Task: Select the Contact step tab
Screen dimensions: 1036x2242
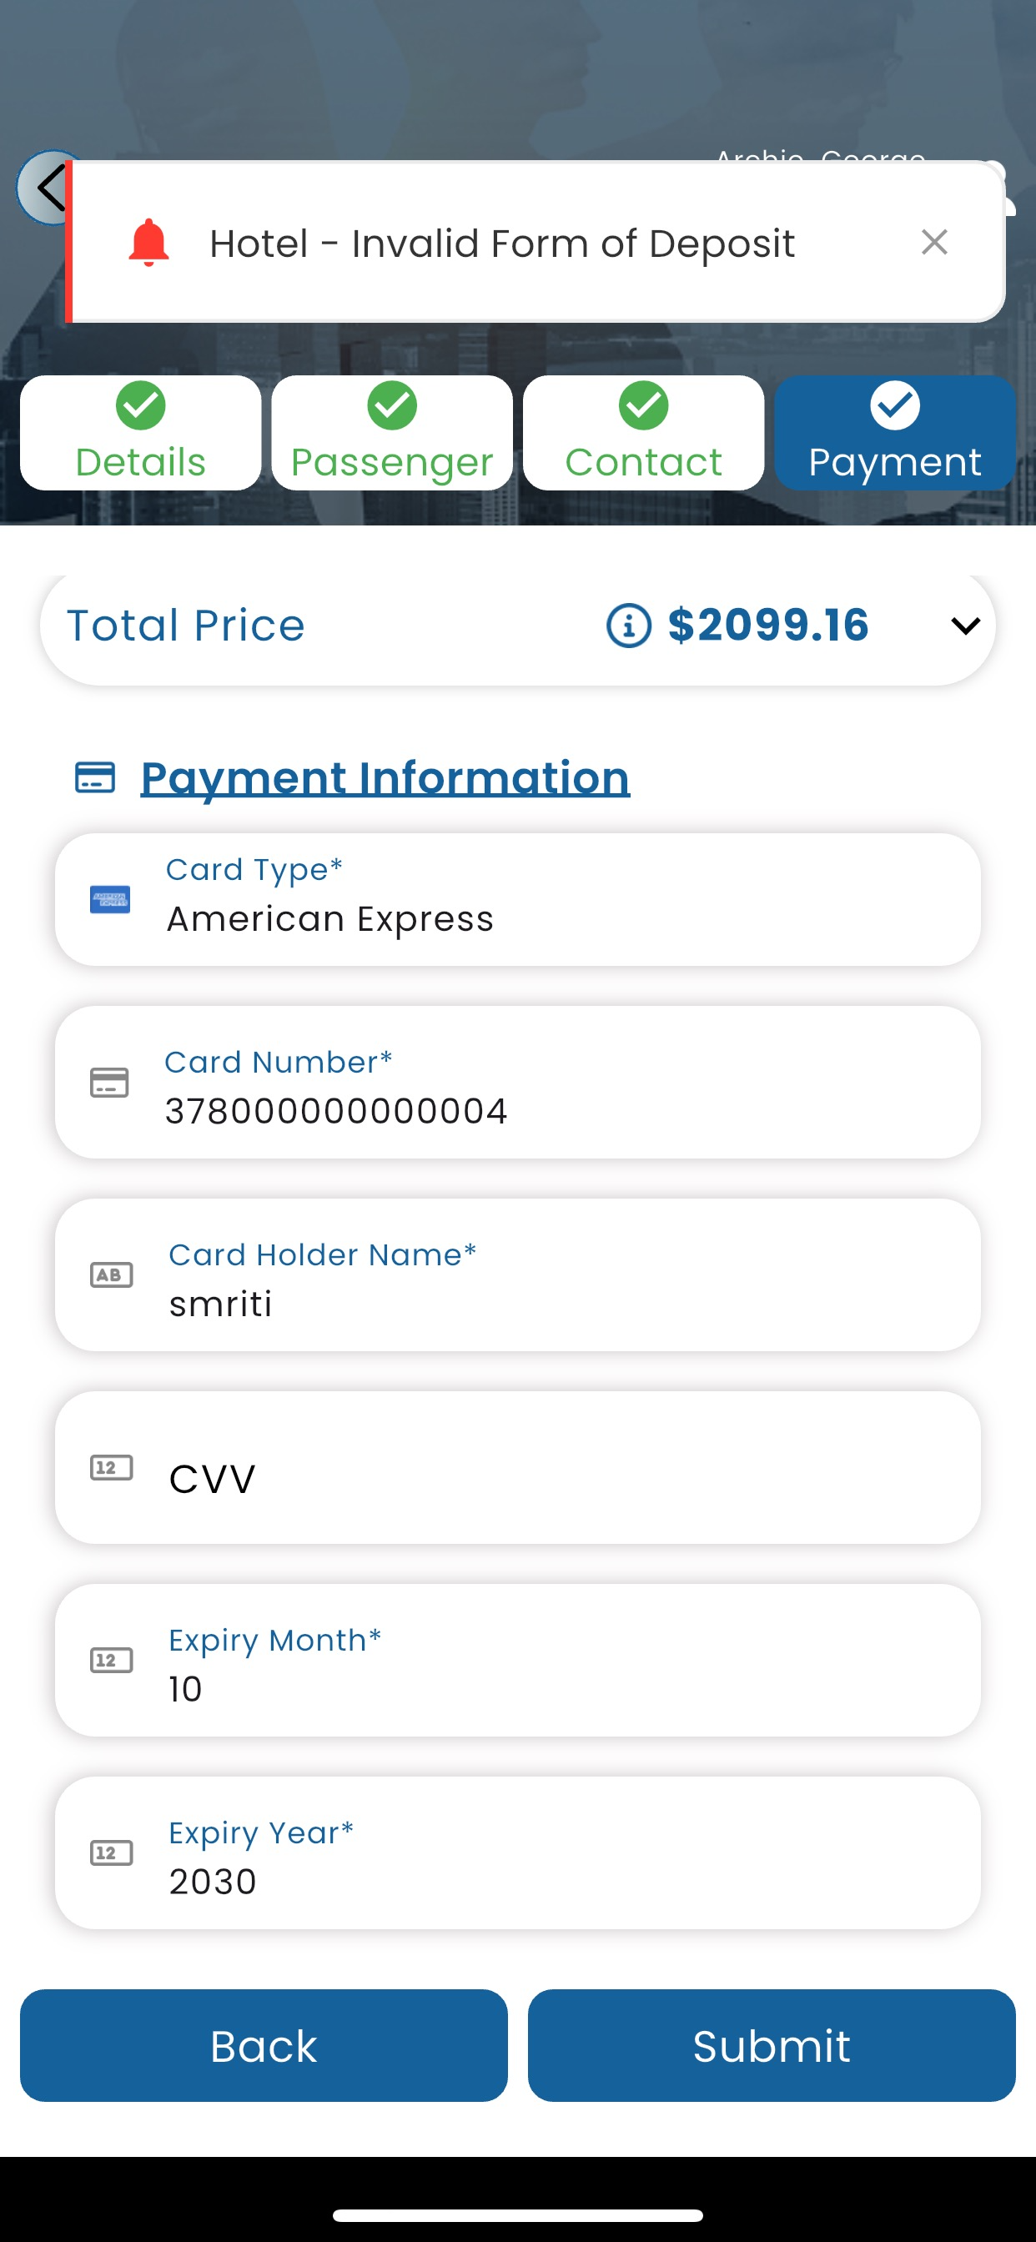Action: (x=643, y=434)
